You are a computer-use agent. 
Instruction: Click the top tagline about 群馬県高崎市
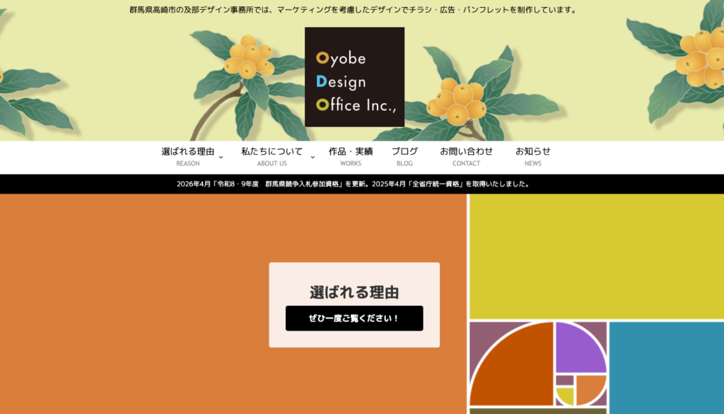click(354, 10)
